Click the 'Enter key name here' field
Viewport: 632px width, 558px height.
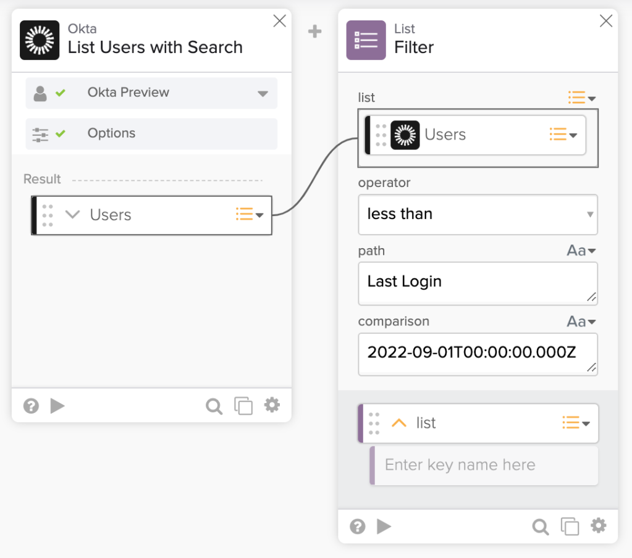[x=484, y=465]
